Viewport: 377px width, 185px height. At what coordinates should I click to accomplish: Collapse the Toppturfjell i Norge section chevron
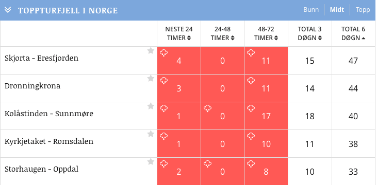8,10
